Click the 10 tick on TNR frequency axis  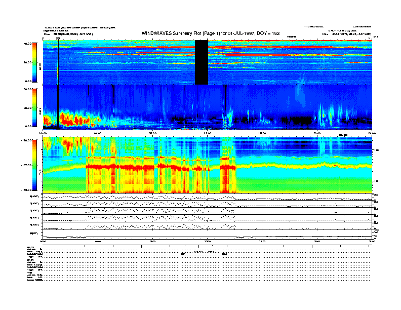(x=377, y=181)
